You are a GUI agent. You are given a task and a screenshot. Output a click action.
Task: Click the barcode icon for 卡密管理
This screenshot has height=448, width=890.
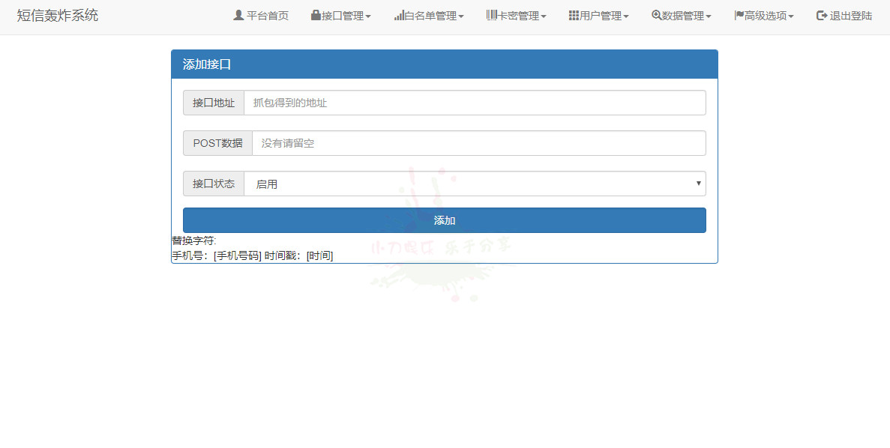pos(492,15)
